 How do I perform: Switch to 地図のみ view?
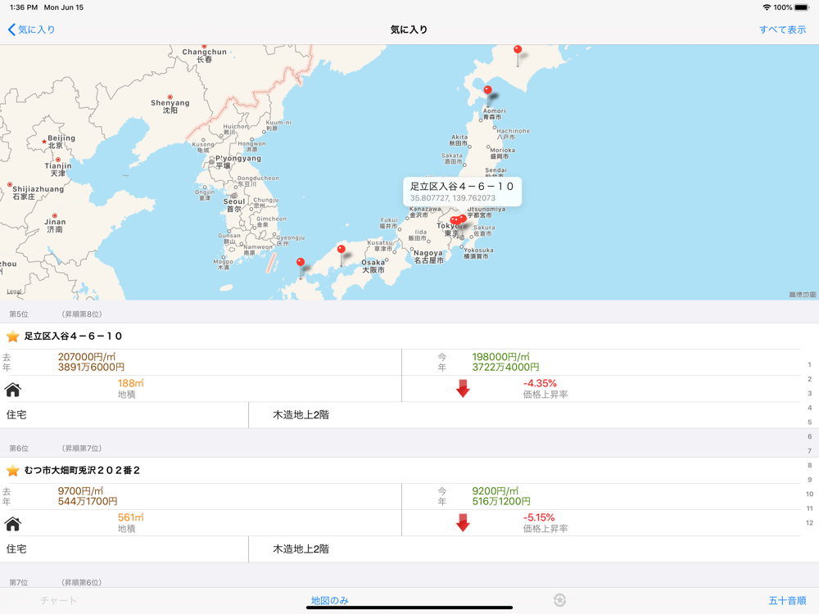click(x=329, y=600)
